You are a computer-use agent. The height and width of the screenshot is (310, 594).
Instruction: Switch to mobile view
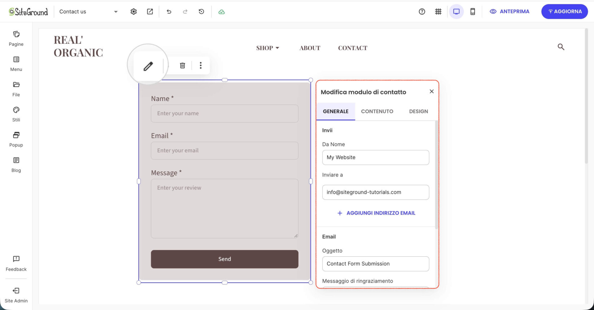[x=473, y=12]
